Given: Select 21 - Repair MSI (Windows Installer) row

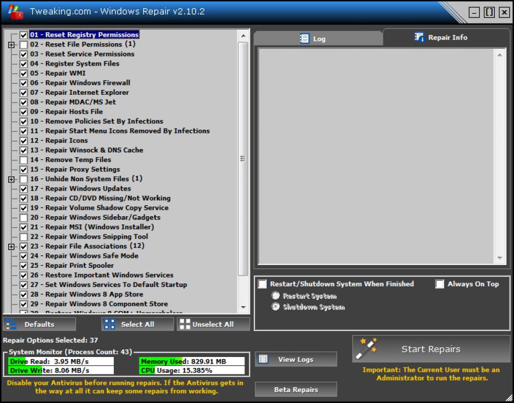Looking at the screenshot, I should (92, 227).
